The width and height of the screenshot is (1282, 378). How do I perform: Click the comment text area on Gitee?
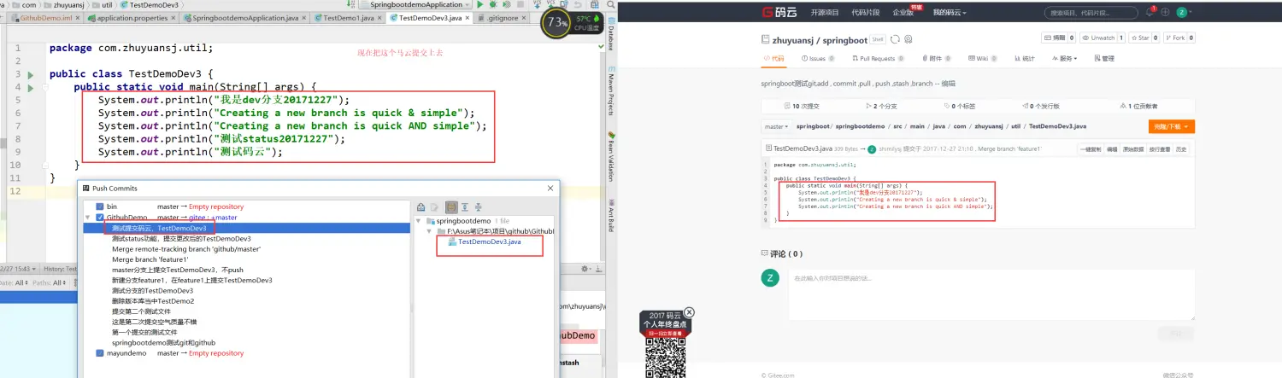992,294
